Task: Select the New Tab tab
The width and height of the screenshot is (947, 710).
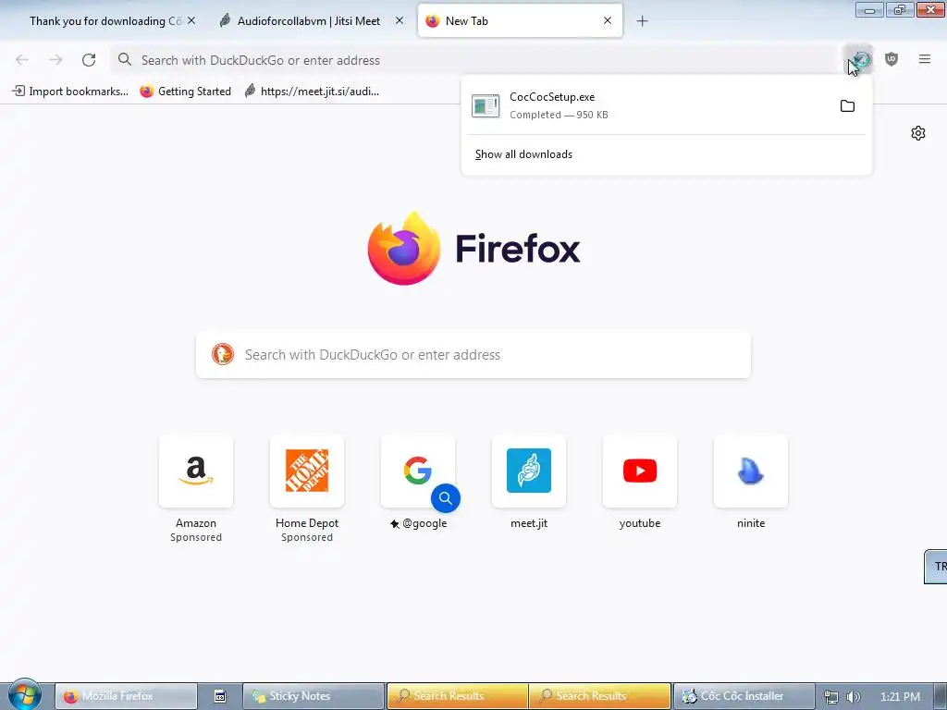Action: 520,21
